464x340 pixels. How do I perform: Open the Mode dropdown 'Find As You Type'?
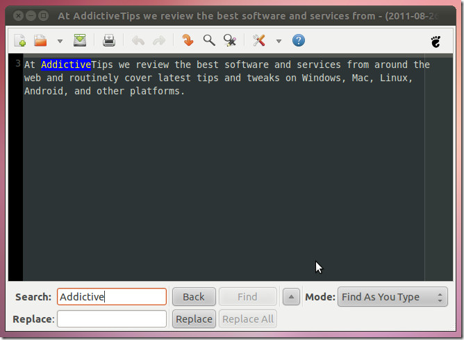392,296
